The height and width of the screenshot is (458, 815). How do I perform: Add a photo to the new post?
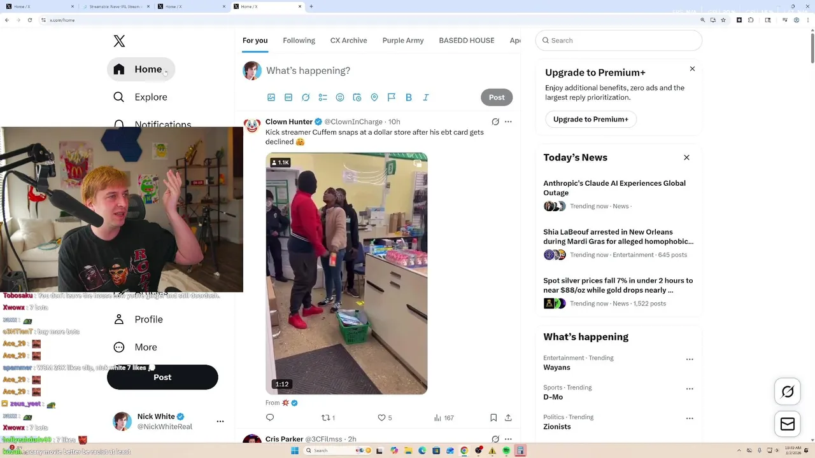pyautogui.click(x=271, y=97)
